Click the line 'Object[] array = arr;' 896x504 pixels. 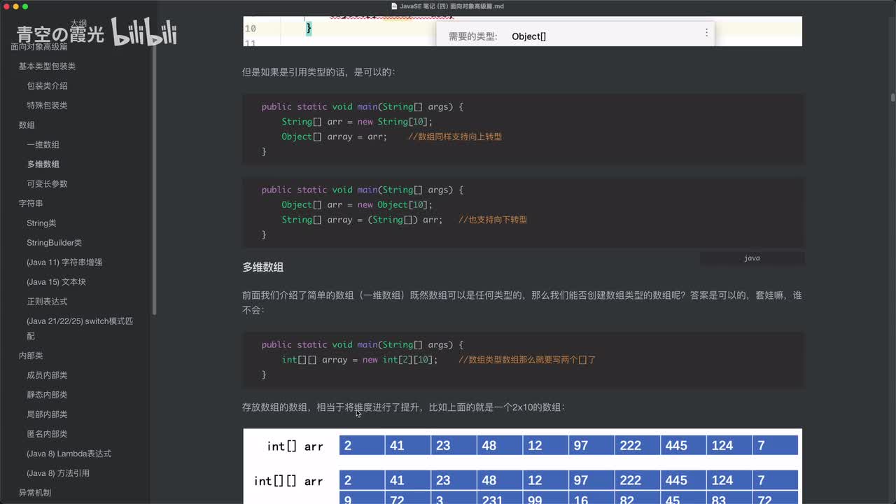click(335, 136)
